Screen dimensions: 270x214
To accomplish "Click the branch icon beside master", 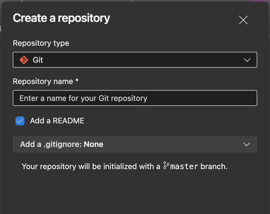I will coord(166,165).
